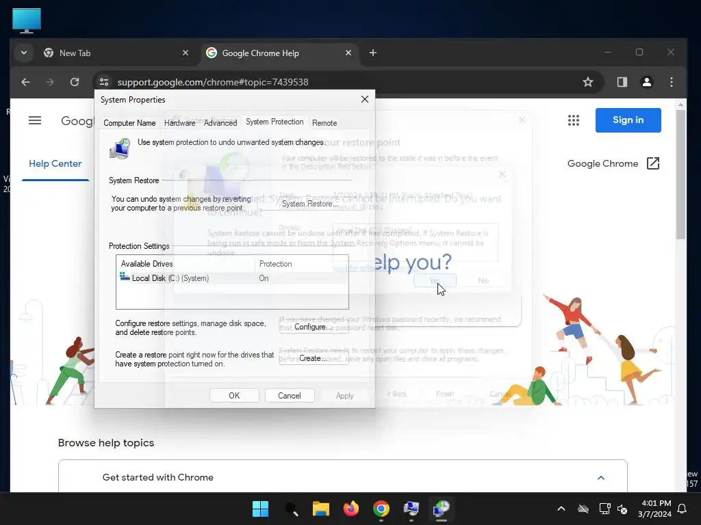Click the Available Drives column header
The height and width of the screenshot is (525, 701).
pyautogui.click(x=186, y=264)
